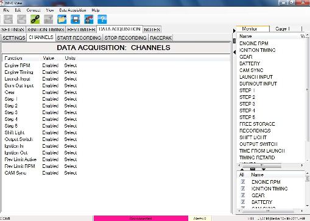The width and height of the screenshot is (310, 221).
Task: Select TIMING RETARD in the monitor list
Action: [x=257, y=158]
